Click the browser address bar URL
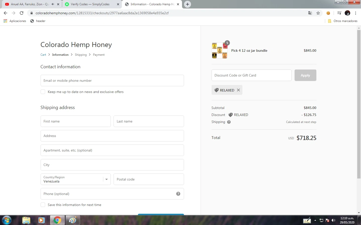The image size is (361, 225). point(102,13)
